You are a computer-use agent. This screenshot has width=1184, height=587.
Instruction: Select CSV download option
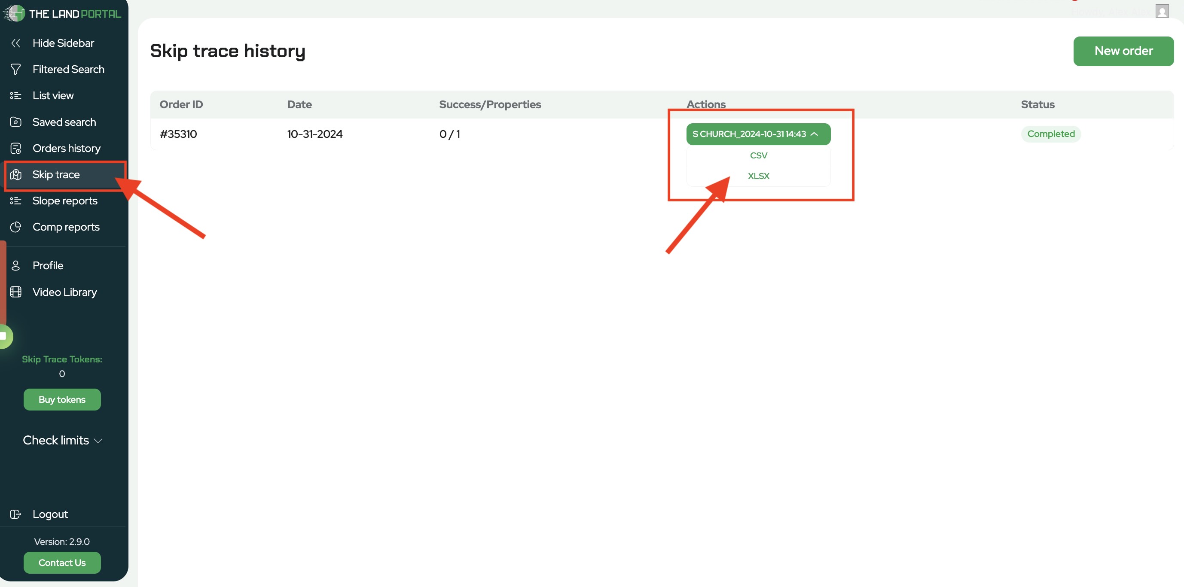pyautogui.click(x=758, y=155)
